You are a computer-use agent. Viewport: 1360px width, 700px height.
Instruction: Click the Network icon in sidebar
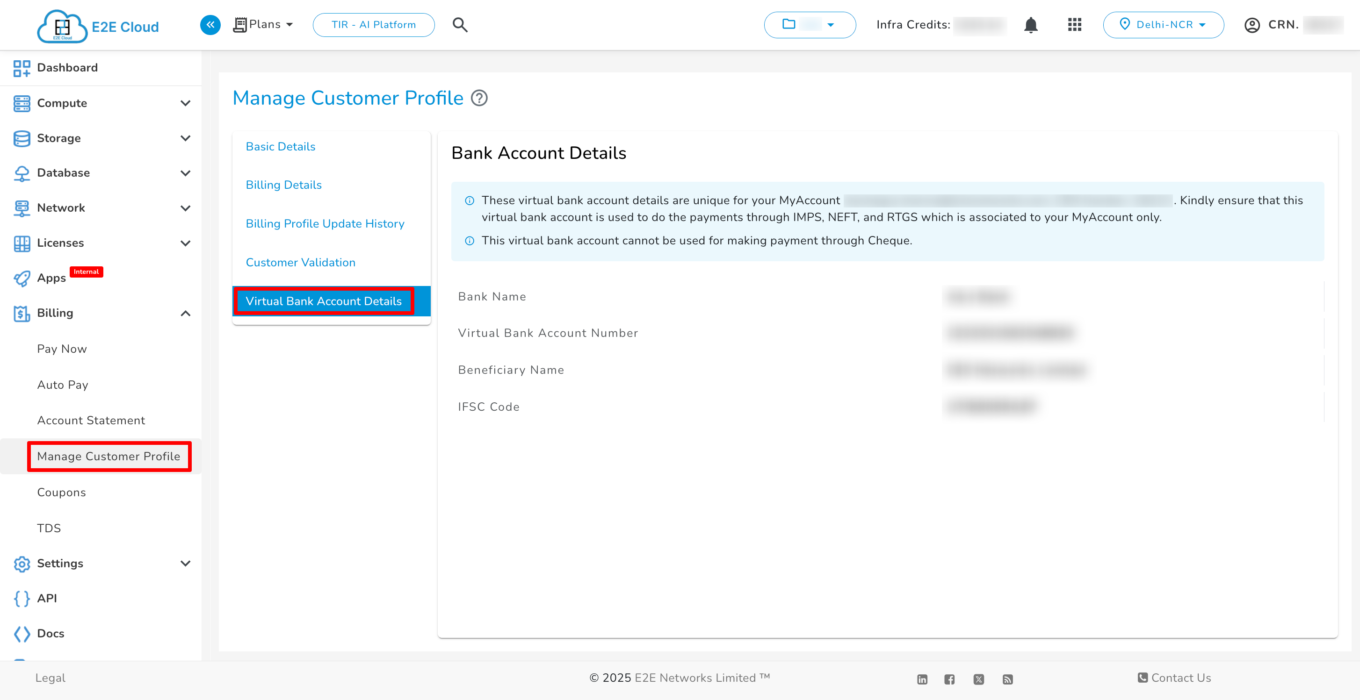(x=22, y=208)
